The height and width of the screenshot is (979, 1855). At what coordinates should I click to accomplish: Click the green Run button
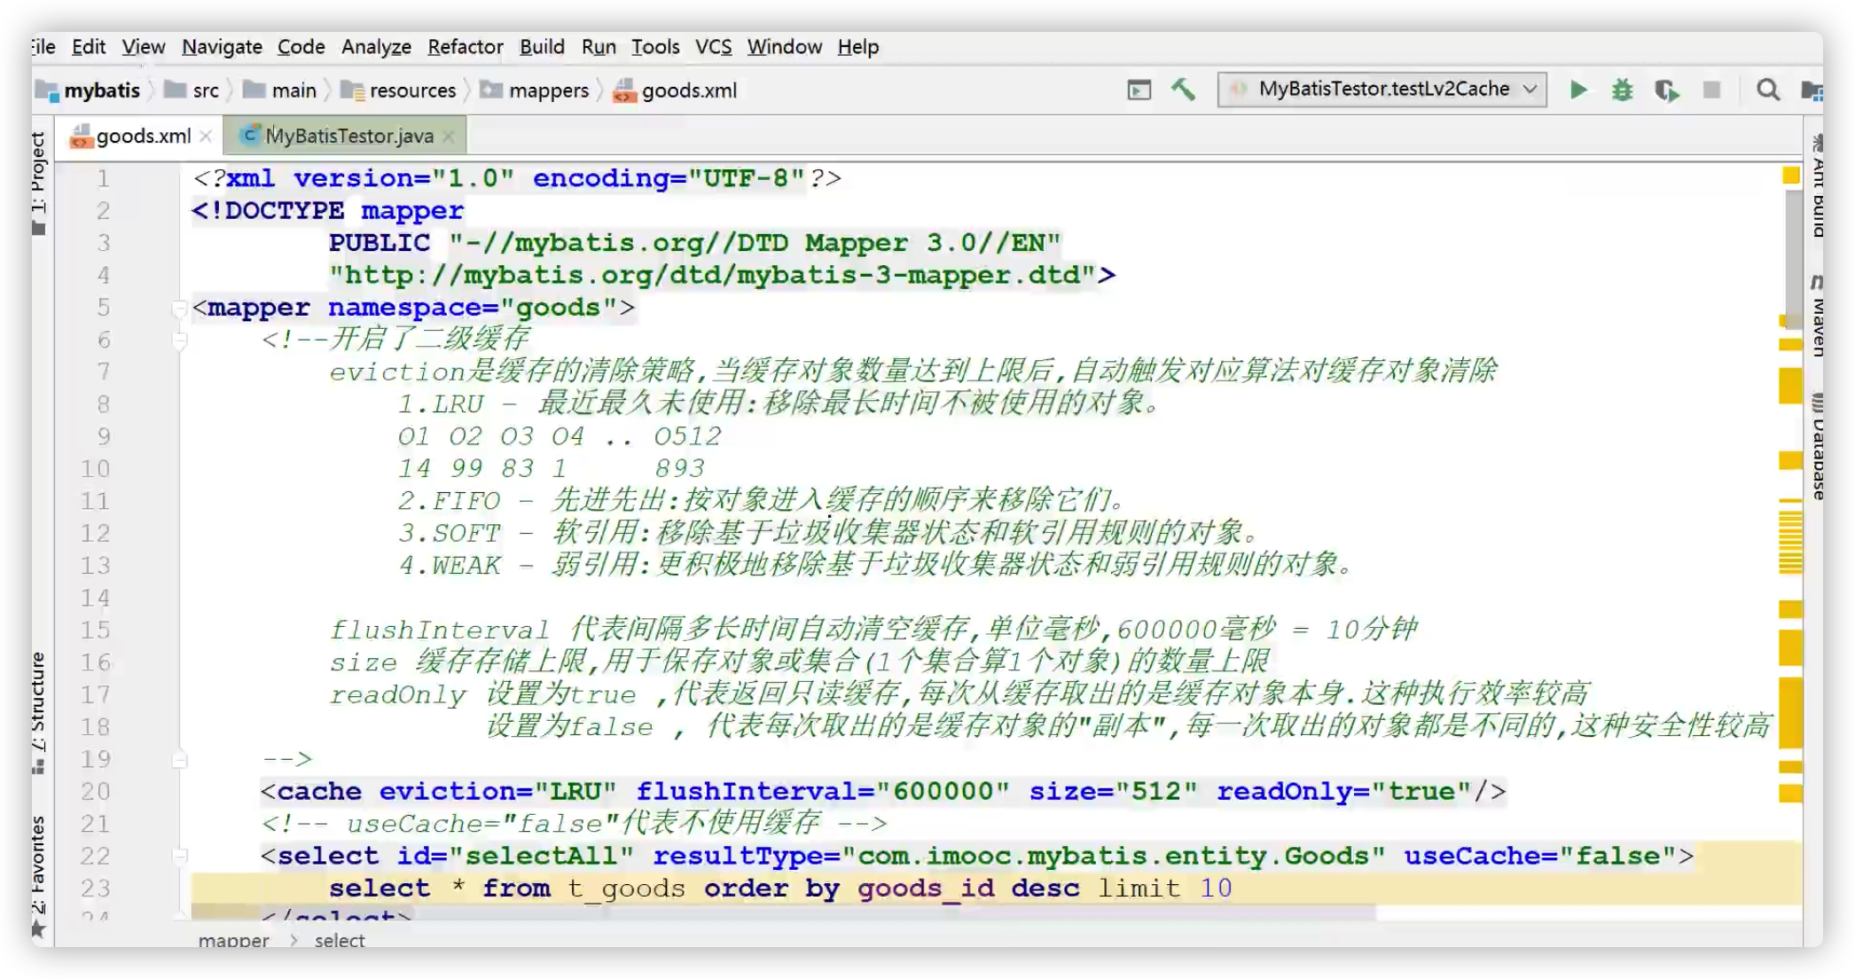tap(1578, 90)
